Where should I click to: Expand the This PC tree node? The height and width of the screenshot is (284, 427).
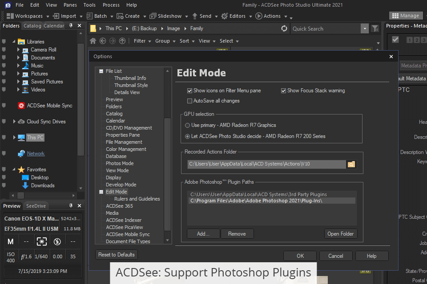coord(14,138)
